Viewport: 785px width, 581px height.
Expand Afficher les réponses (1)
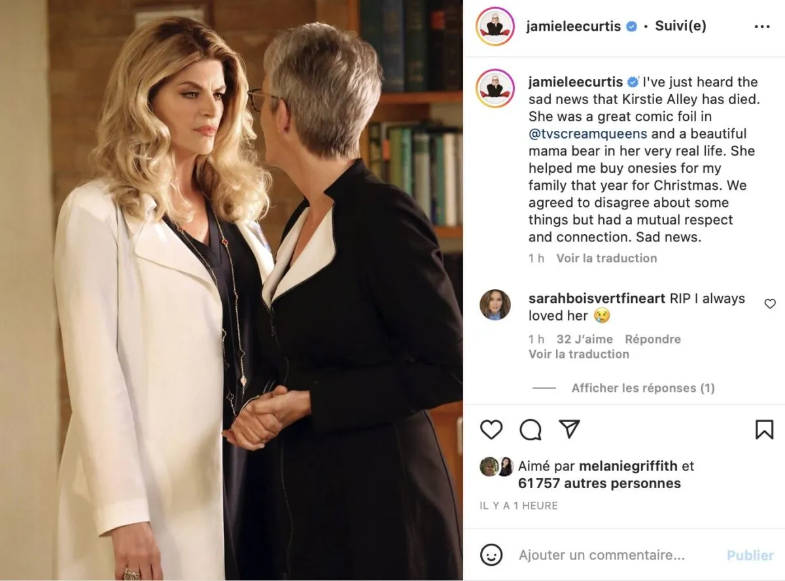point(643,388)
